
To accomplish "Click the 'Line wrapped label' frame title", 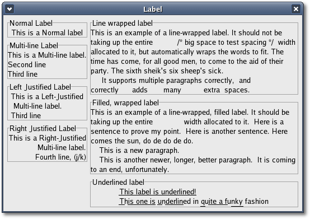I will (123, 23).
